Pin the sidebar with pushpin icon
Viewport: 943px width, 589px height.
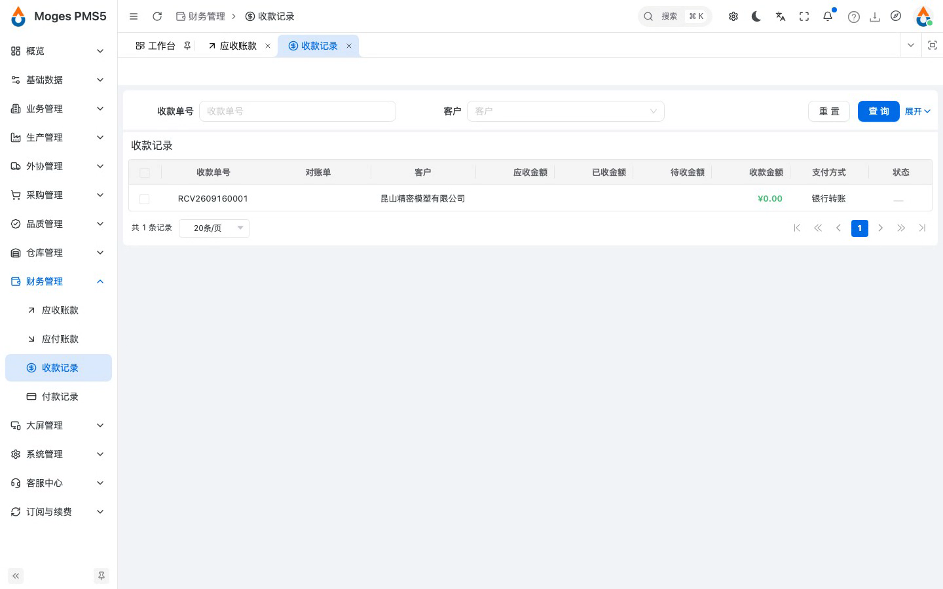102,576
